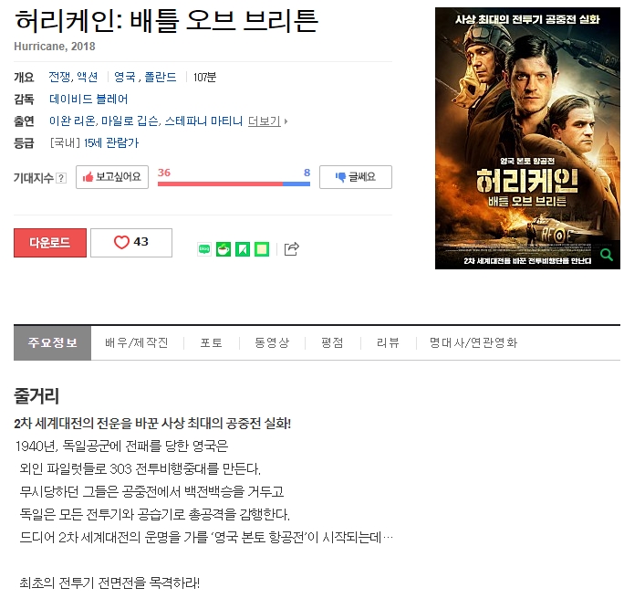Click the expectation index ratio bar
The width and height of the screenshot is (624, 609).
[234, 184]
